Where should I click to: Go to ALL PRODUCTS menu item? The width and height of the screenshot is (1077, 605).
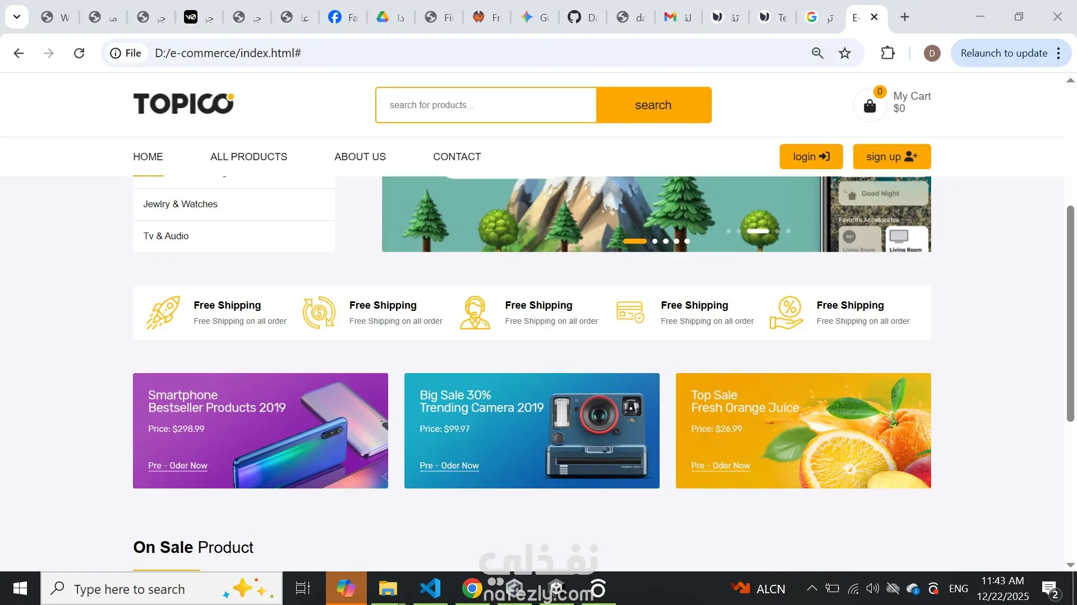pyautogui.click(x=248, y=157)
